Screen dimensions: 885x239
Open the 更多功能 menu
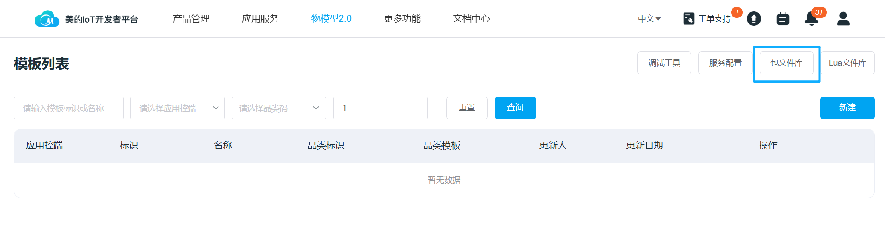point(402,18)
